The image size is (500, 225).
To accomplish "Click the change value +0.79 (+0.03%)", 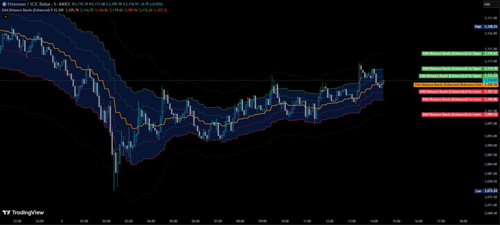I will click(x=151, y=4).
